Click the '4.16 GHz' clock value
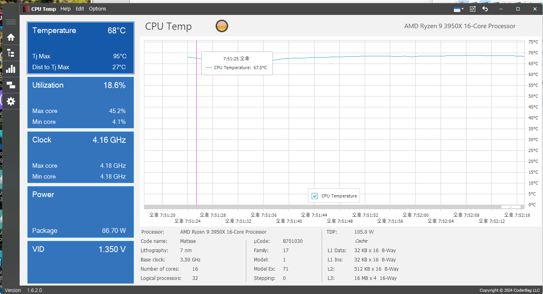543x294 pixels. coord(109,140)
